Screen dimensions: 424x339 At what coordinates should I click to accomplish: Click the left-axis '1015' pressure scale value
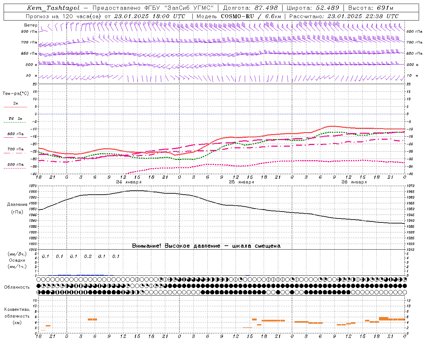pos(33,250)
